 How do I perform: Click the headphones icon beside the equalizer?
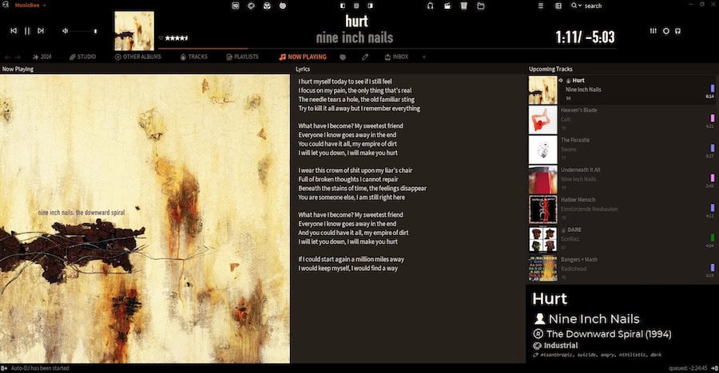[x=677, y=30]
